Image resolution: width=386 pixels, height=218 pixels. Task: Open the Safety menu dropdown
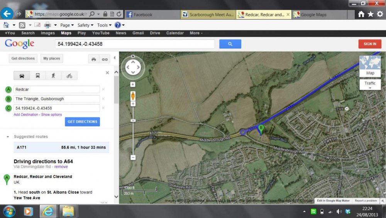click(x=86, y=25)
